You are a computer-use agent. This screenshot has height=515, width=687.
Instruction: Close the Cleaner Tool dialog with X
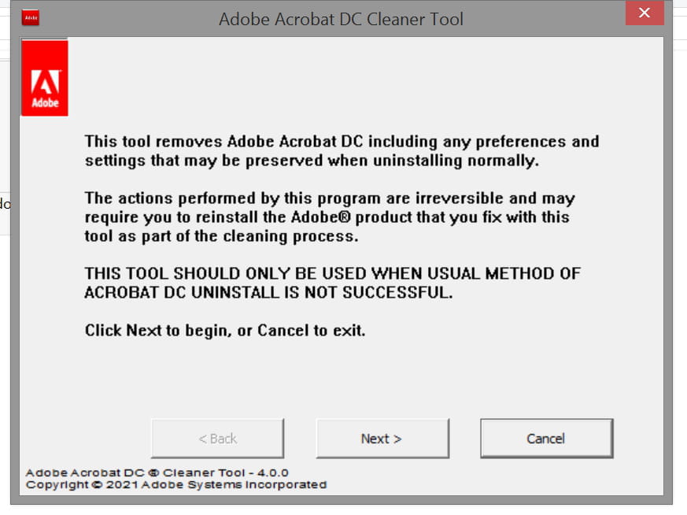[645, 13]
